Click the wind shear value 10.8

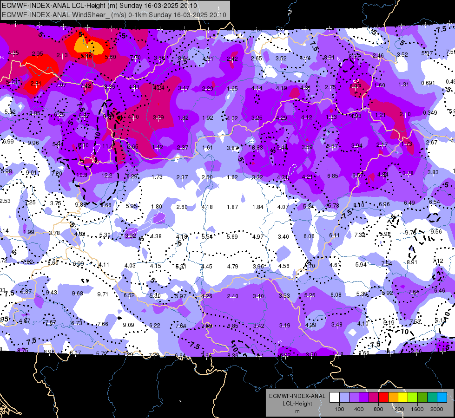click(82, 175)
